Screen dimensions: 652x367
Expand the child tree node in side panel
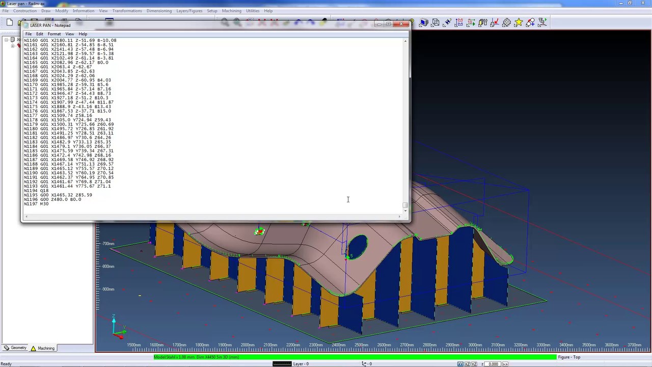pyautogui.click(x=13, y=46)
